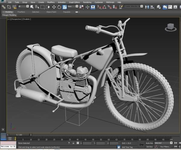Click the Isolate Selection lightbulb icon
Viewport: 181px width, 150px height.
point(69,143)
